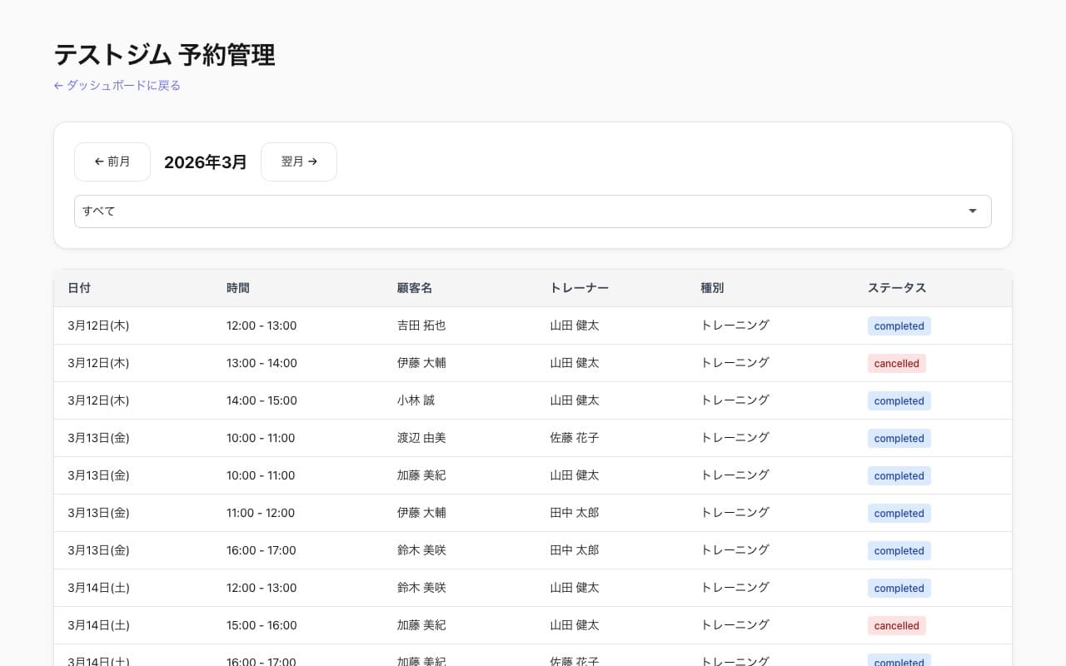Click trainer 田中 太郎 in 11:00 - 12:00 row
The height and width of the screenshot is (666, 1066).
point(574,513)
